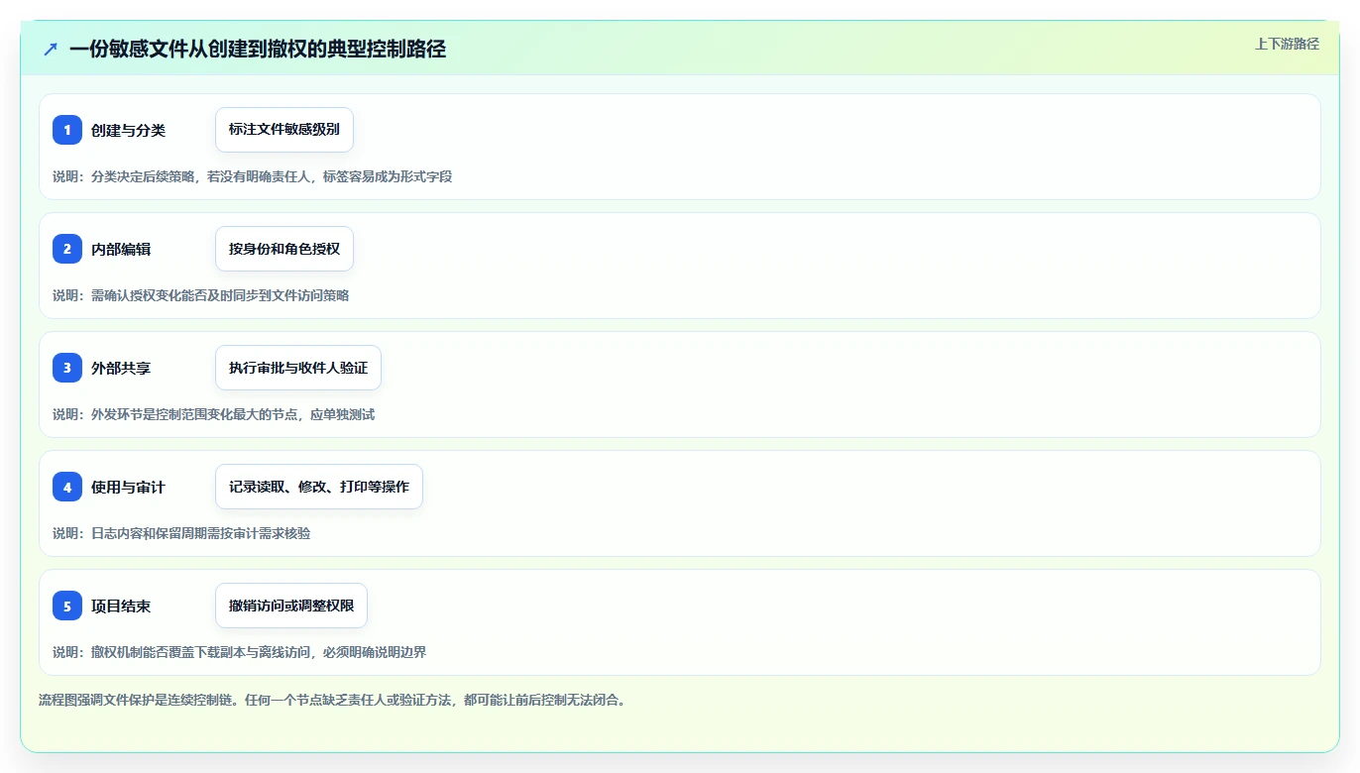
Task: Click the arrow icon beside the title
Action: pos(51,49)
